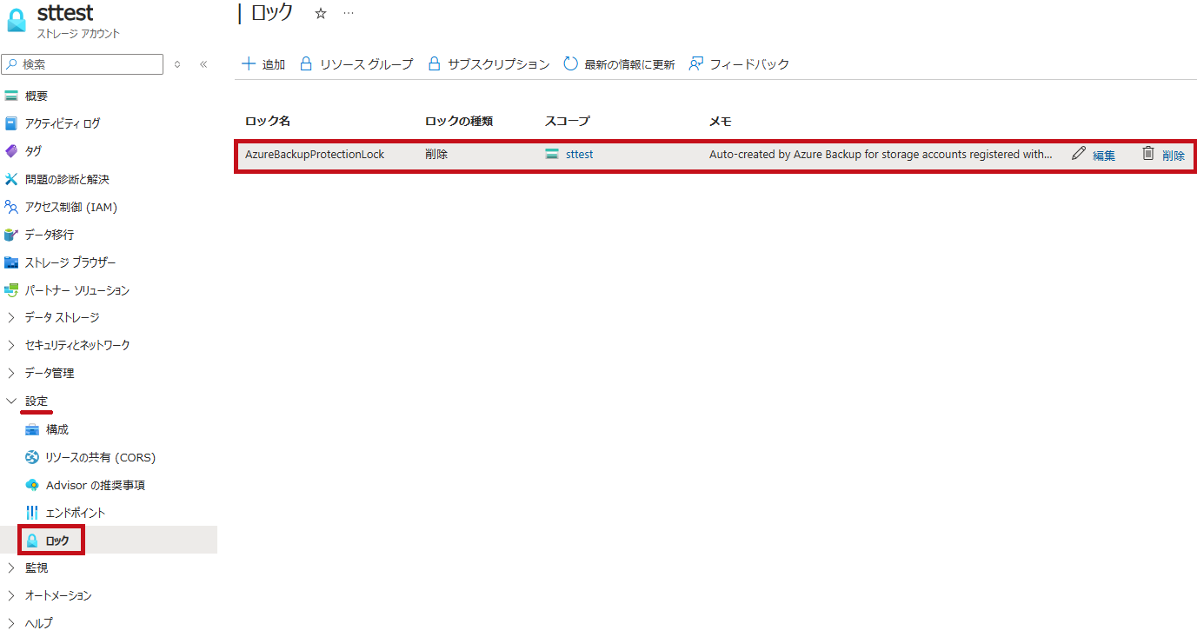Open 問題の診断と解決
The image size is (1197, 637).
click(x=67, y=179)
